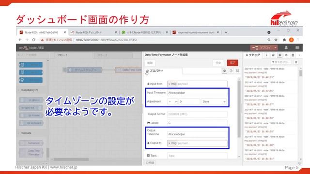The image size is (310, 174).
Task: Click the not-secure warning icon in address bar
Action: pyautogui.click(x=42, y=40)
